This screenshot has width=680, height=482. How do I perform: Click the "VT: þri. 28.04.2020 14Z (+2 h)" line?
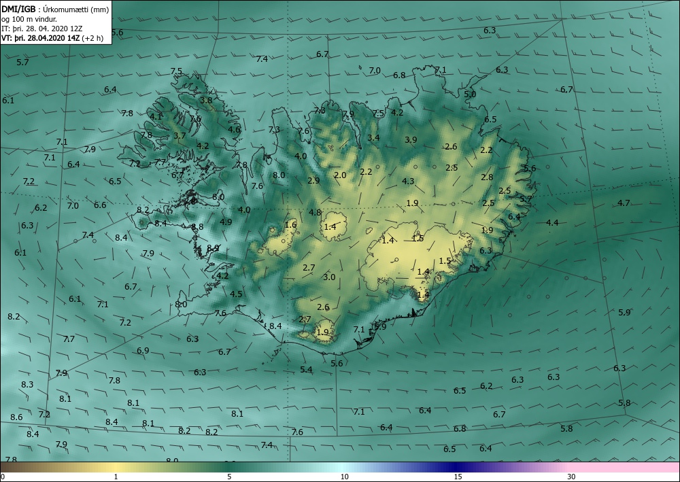(52, 37)
